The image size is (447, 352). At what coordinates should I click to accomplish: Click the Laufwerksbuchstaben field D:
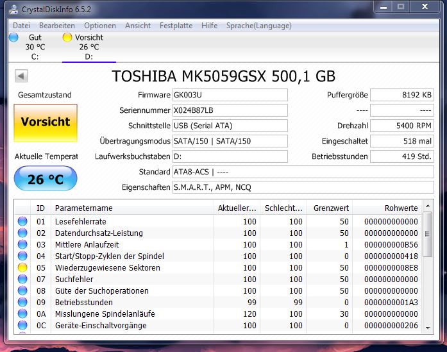pos(230,156)
